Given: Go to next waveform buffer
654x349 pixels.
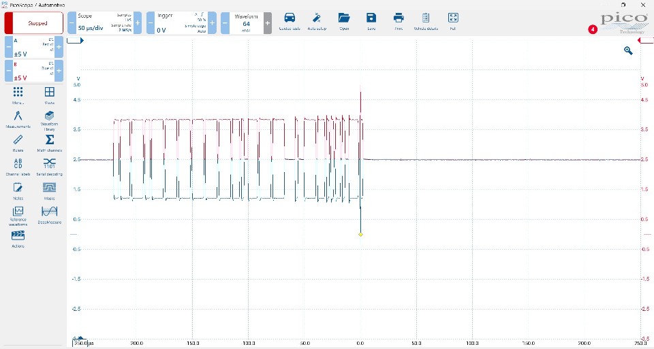Looking at the screenshot, I should [267, 23].
